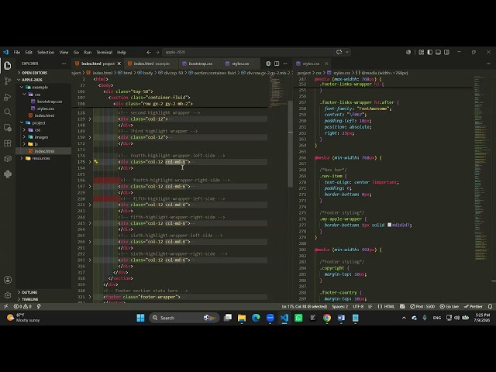Image resolution: width=496 pixels, height=372 pixels.
Task: Switch to the bootstrap.css tab
Action: (x=200, y=64)
